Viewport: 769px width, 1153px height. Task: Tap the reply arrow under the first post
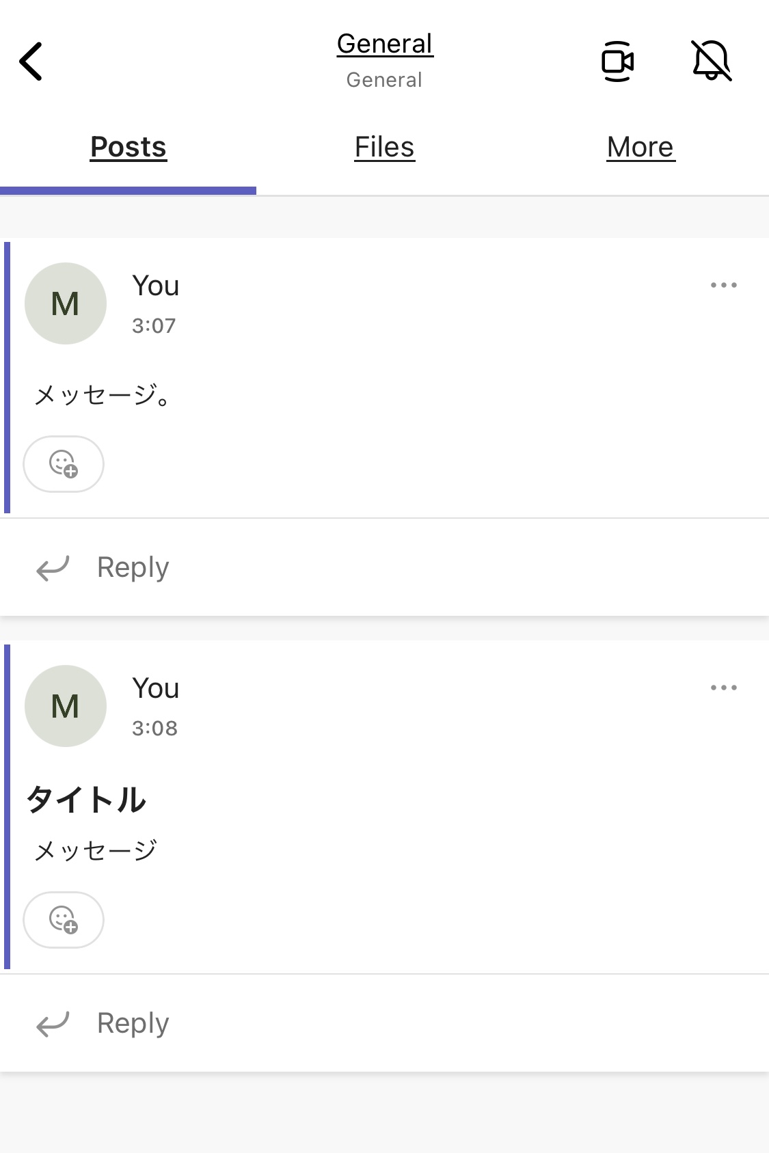pos(53,568)
